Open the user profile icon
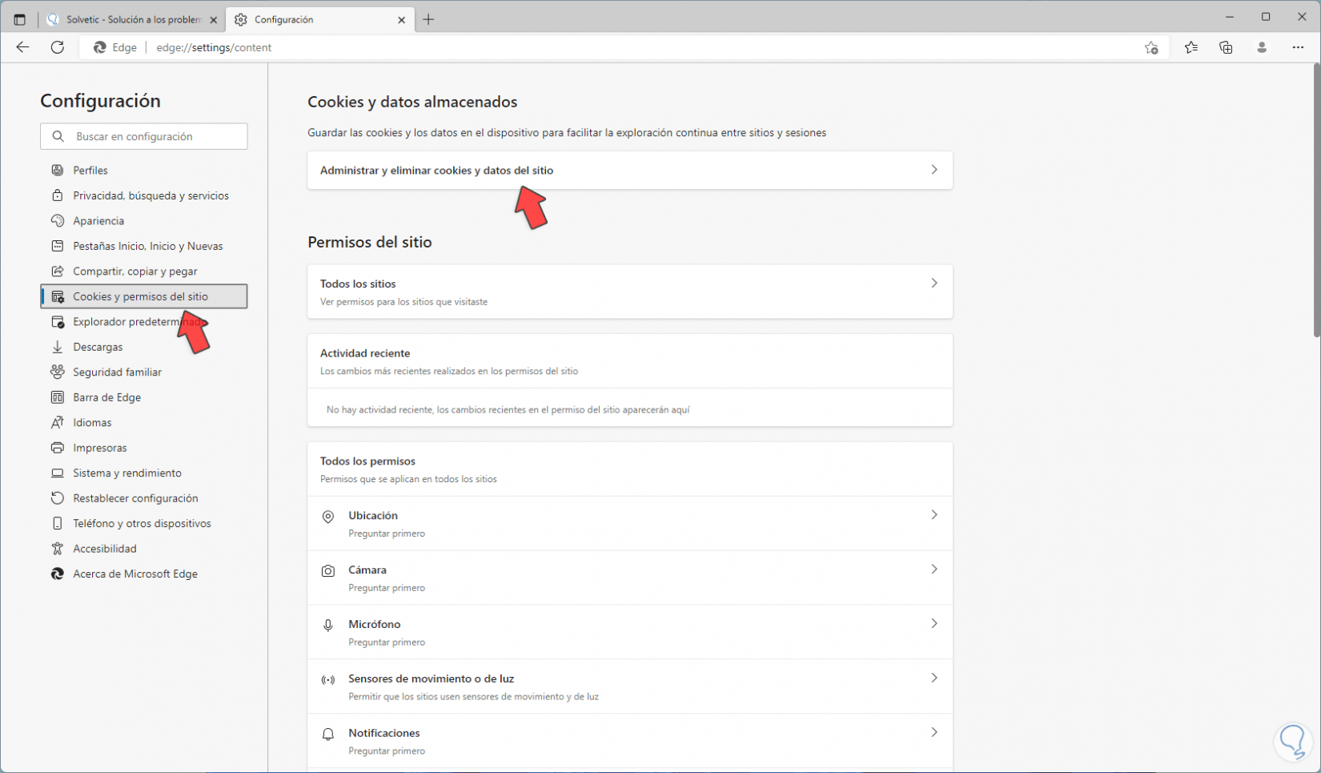This screenshot has width=1321, height=773. [1262, 47]
